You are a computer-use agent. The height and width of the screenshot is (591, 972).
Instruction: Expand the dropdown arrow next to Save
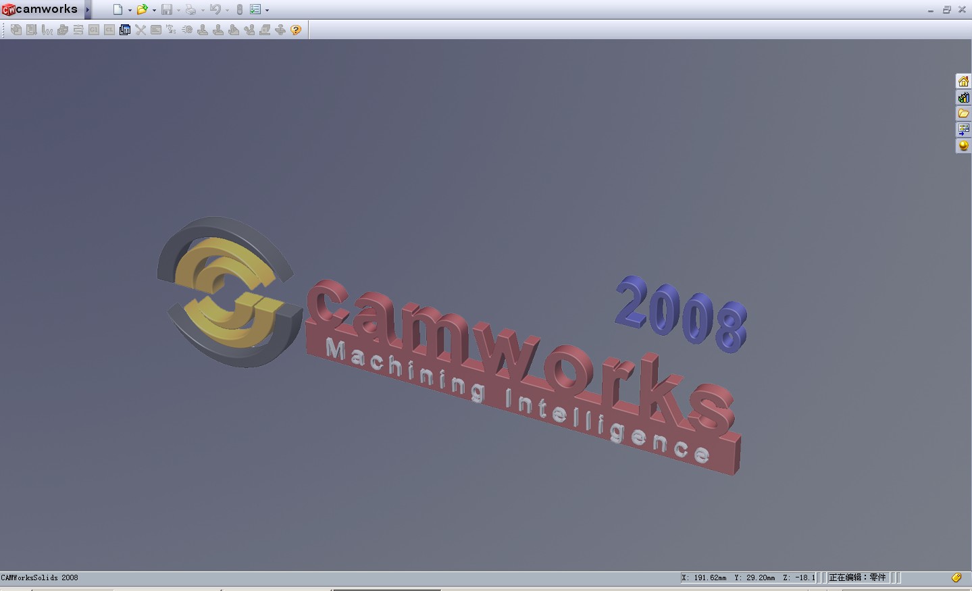178,10
